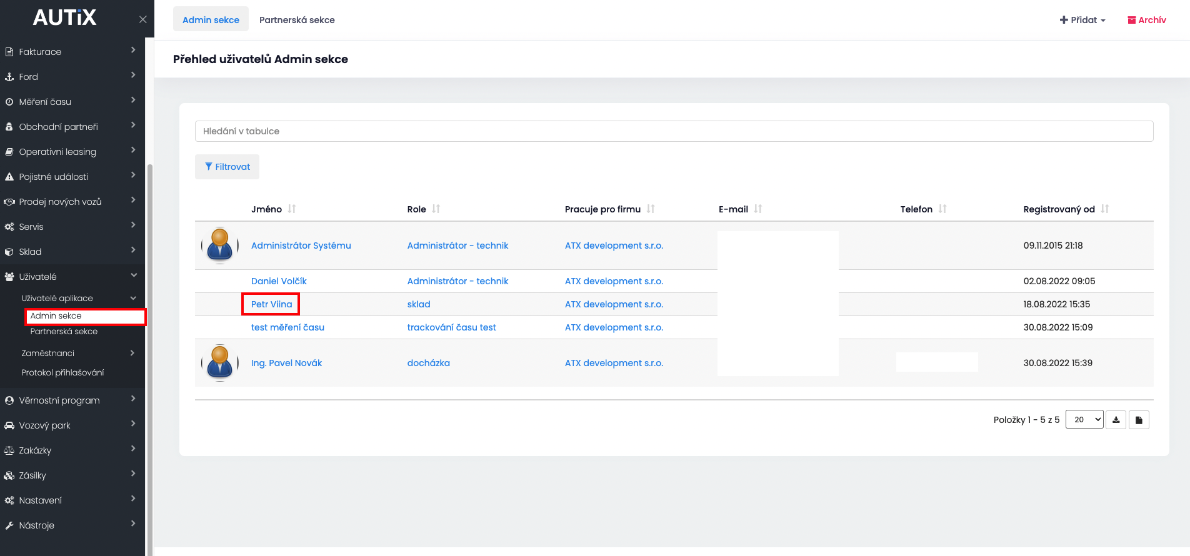Sort table by Role column
Image resolution: width=1190 pixels, height=556 pixels.
click(436, 209)
